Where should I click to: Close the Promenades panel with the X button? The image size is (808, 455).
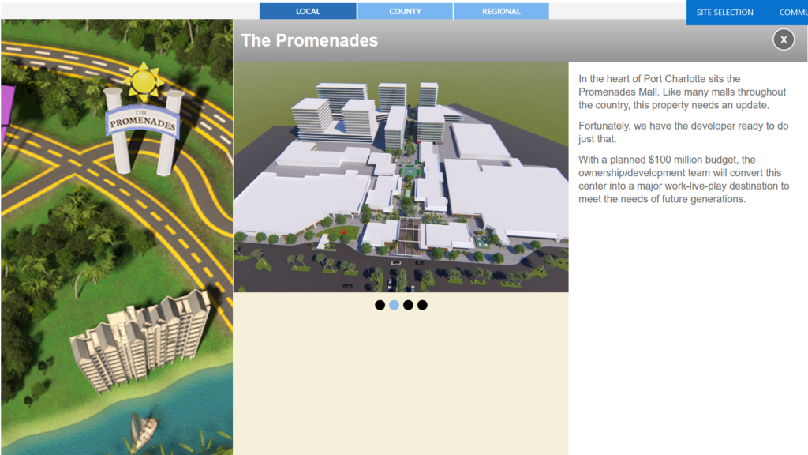click(x=783, y=39)
